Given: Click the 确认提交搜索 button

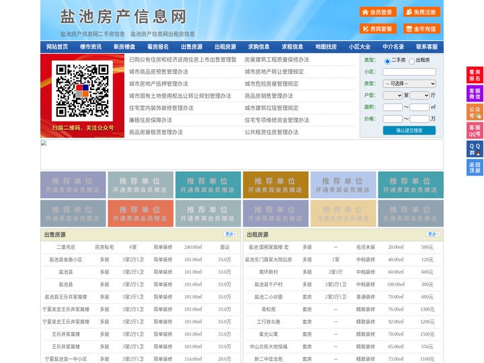Looking at the screenshot, I should pos(409,130).
